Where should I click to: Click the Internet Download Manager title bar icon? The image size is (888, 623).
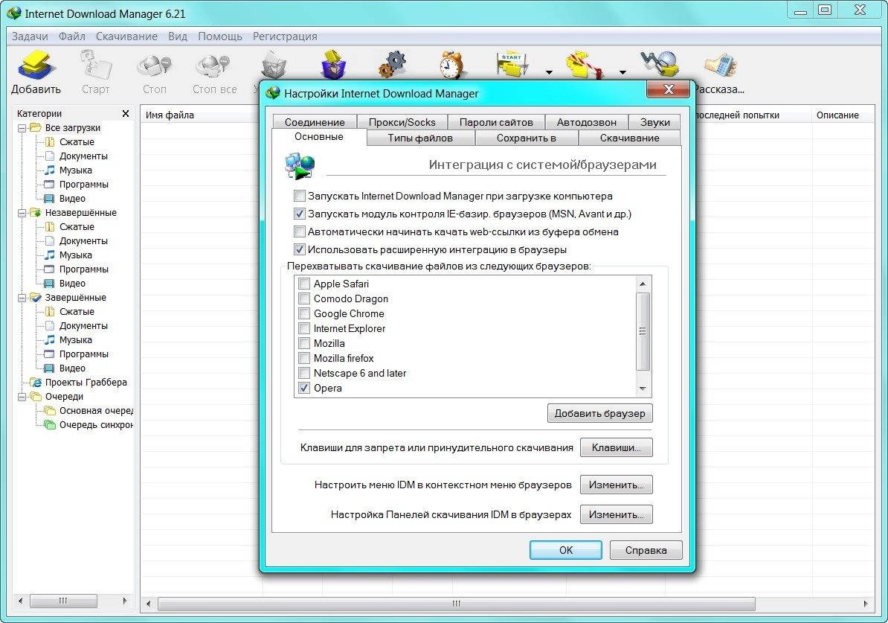pyautogui.click(x=14, y=13)
